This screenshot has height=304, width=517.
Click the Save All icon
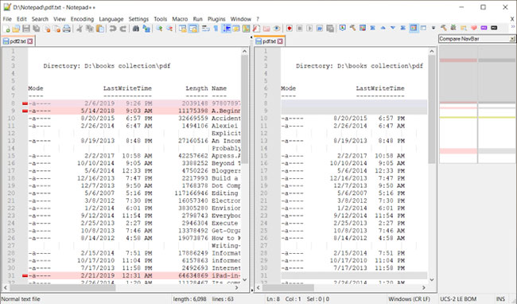coord(37,29)
